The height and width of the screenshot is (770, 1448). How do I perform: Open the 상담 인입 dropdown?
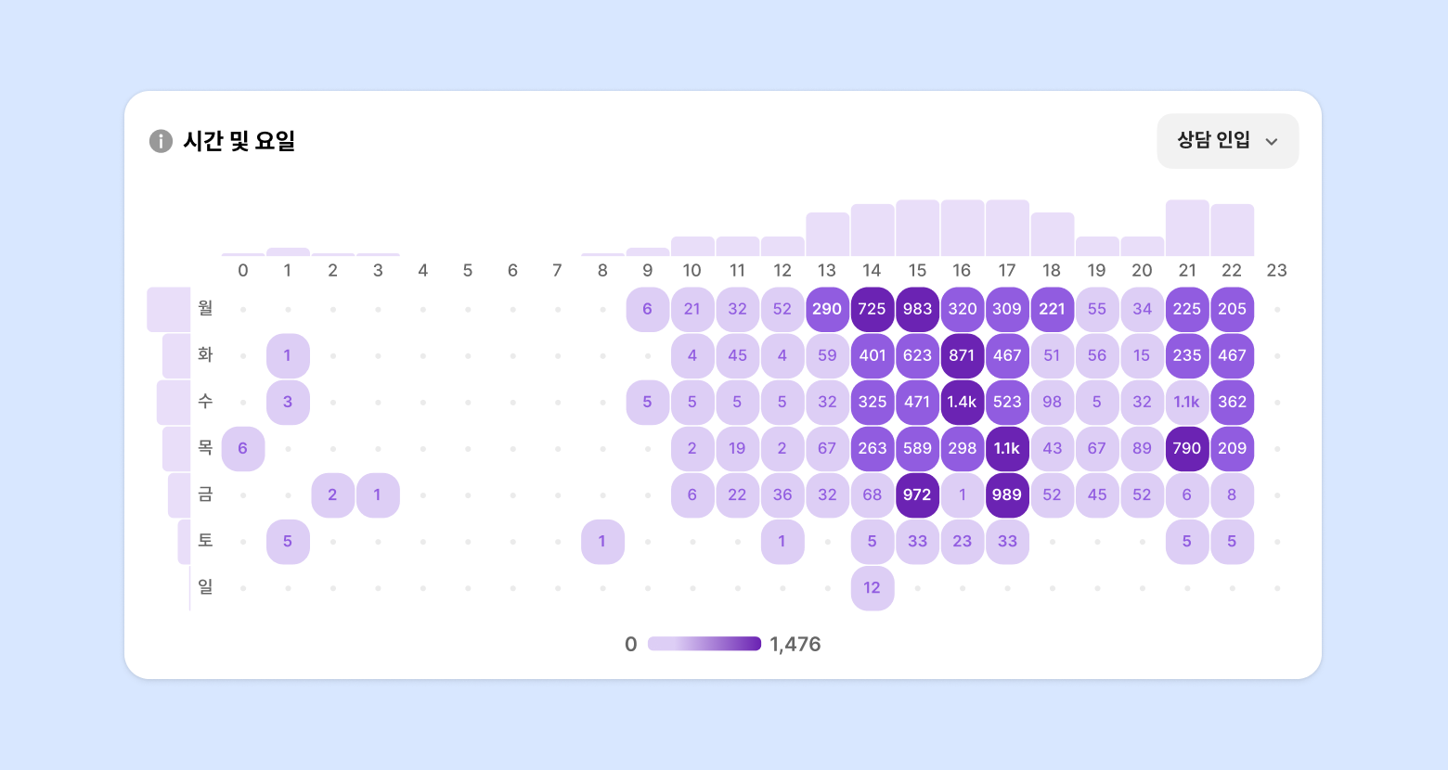(x=1227, y=141)
